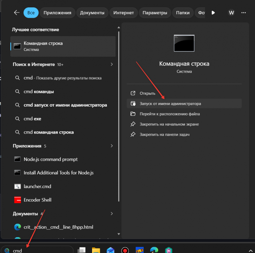Click the red Encoder Shell icon
The image size is (255, 253).
point(17,200)
